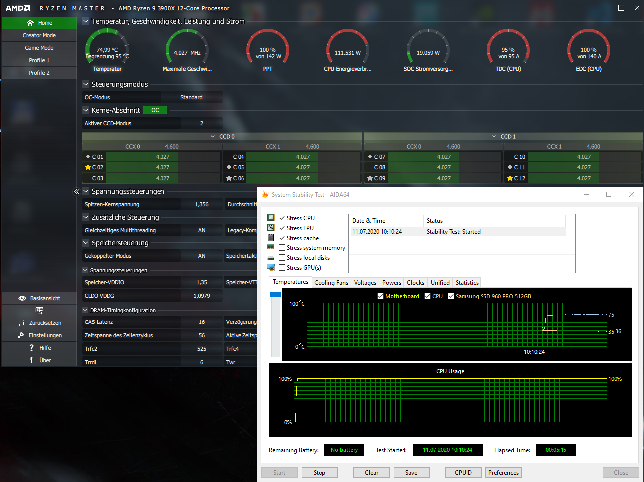The height and width of the screenshot is (482, 644).
Task: Click the C 10 core speed bar
Action: pos(584,157)
